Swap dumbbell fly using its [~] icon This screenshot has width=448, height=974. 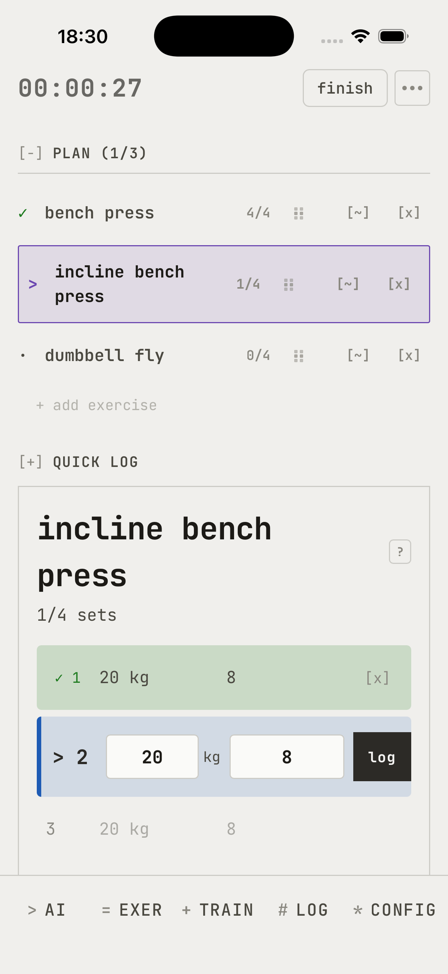coord(358,355)
